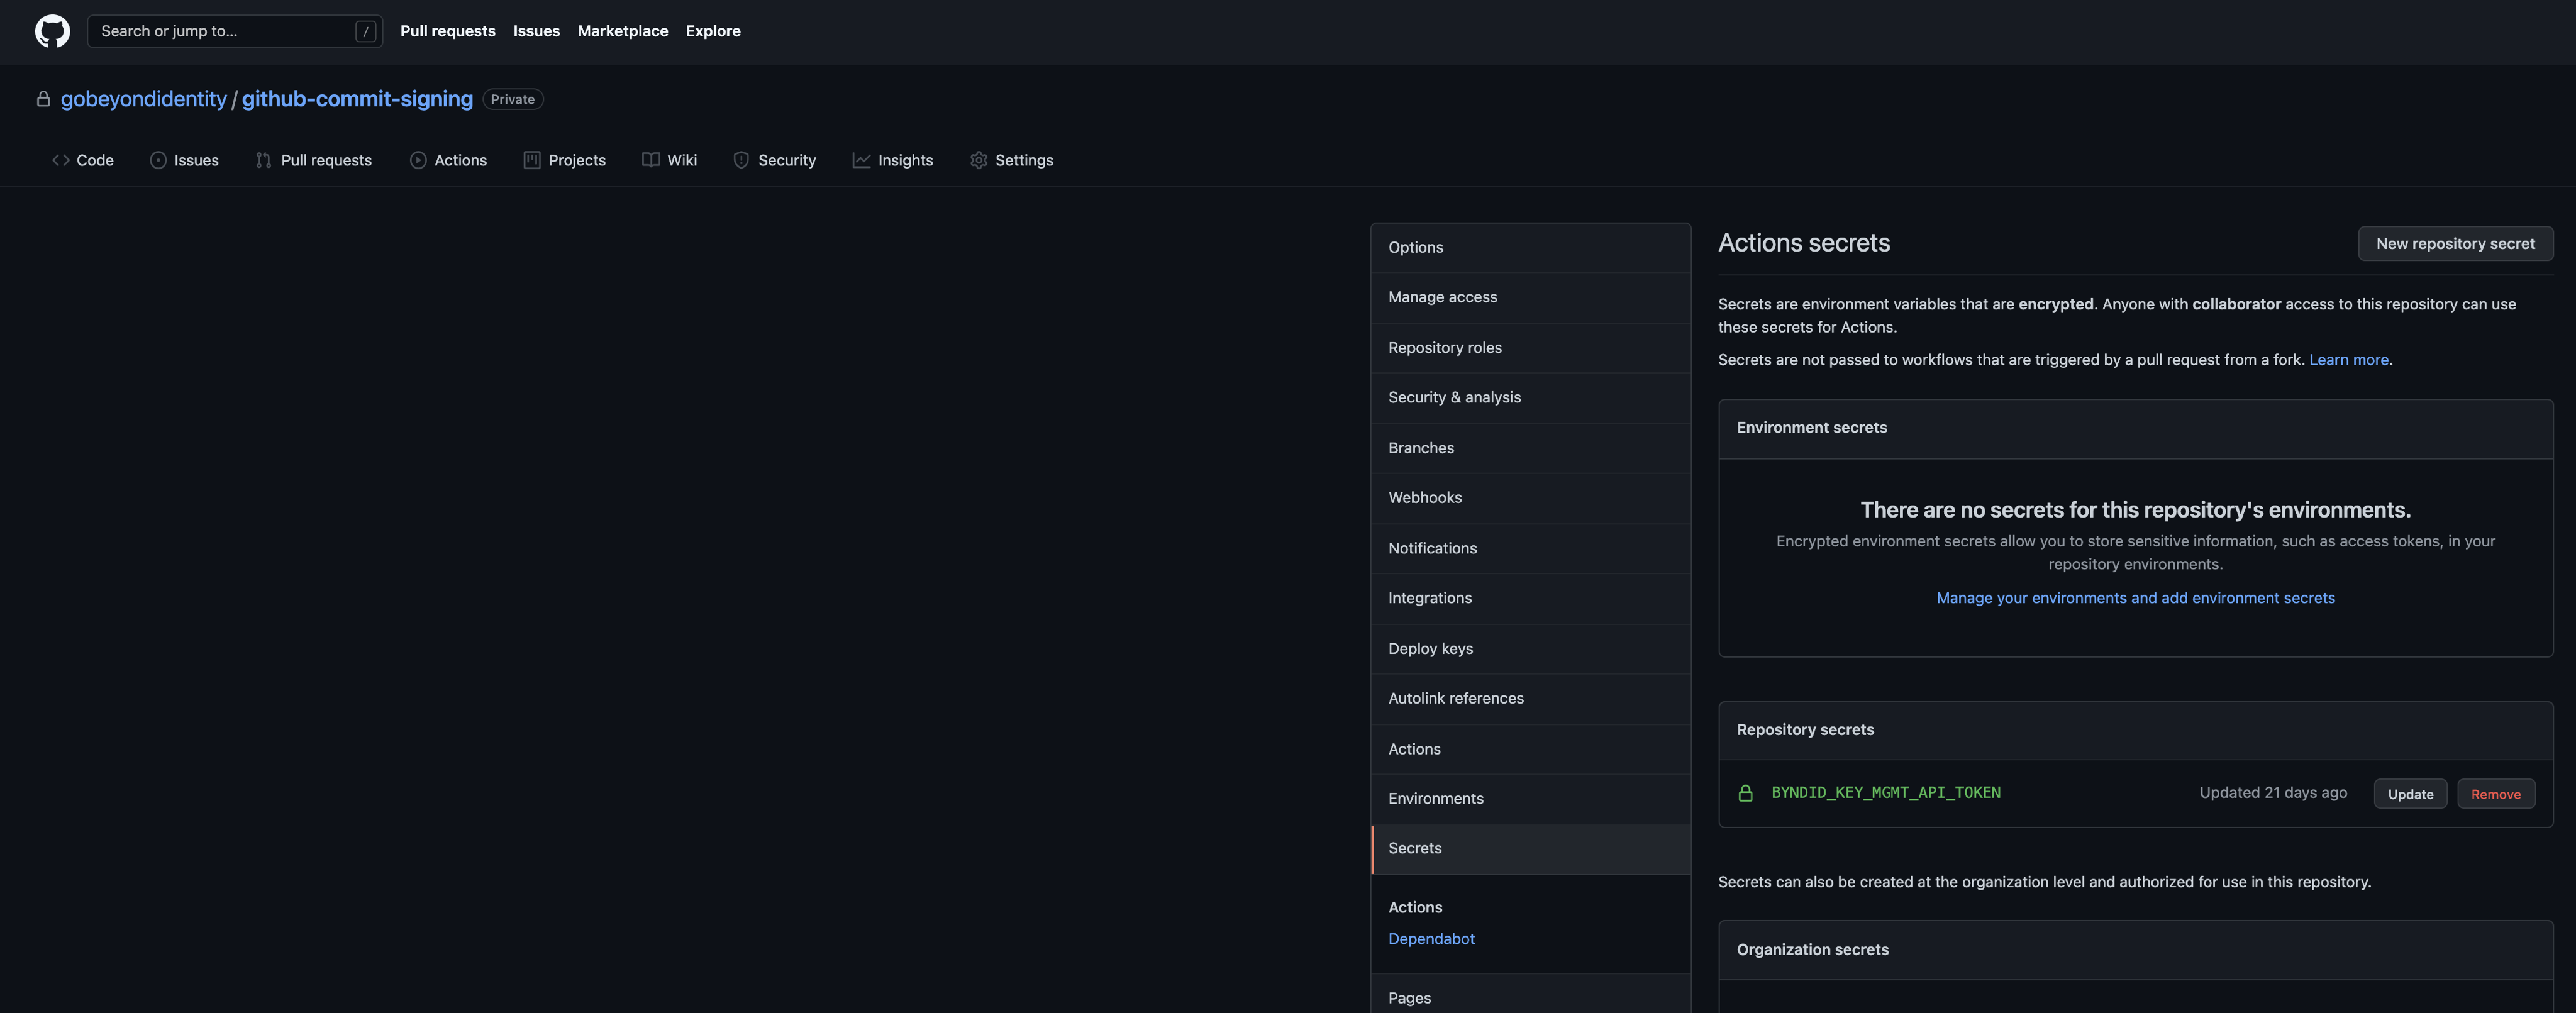2576x1013 pixels.
Task: Open the Code repository tab
Action: point(83,160)
